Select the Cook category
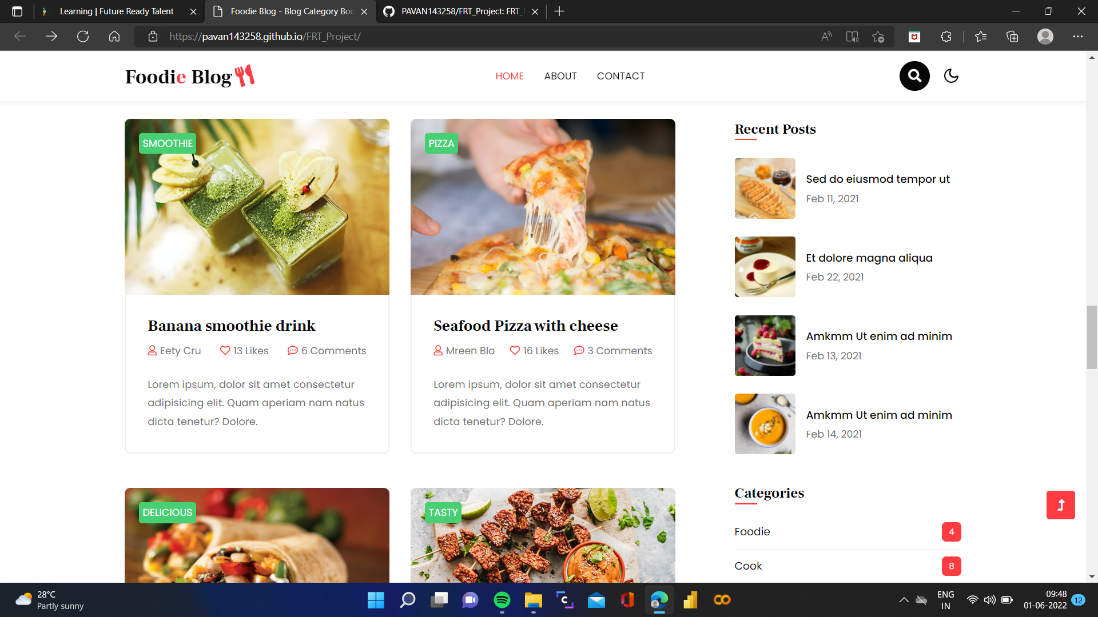1098x617 pixels. pyautogui.click(x=748, y=566)
